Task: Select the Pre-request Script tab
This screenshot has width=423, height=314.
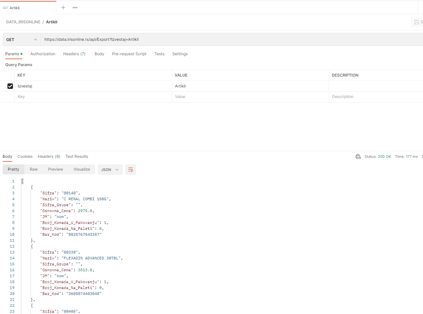Action: point(129,54)
